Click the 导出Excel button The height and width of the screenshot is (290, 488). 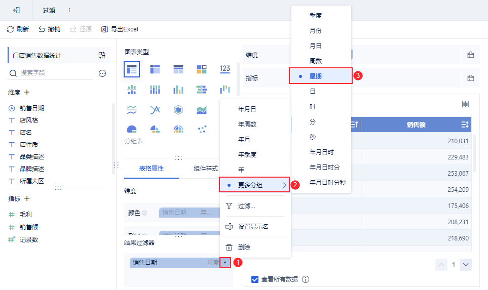point(120,29)
